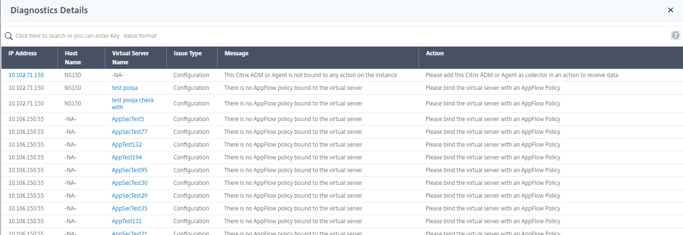The height and width of the screenshot is (235, 683).
Task: Open the test pooja virtual server link
Action: [x=125, y=88]
